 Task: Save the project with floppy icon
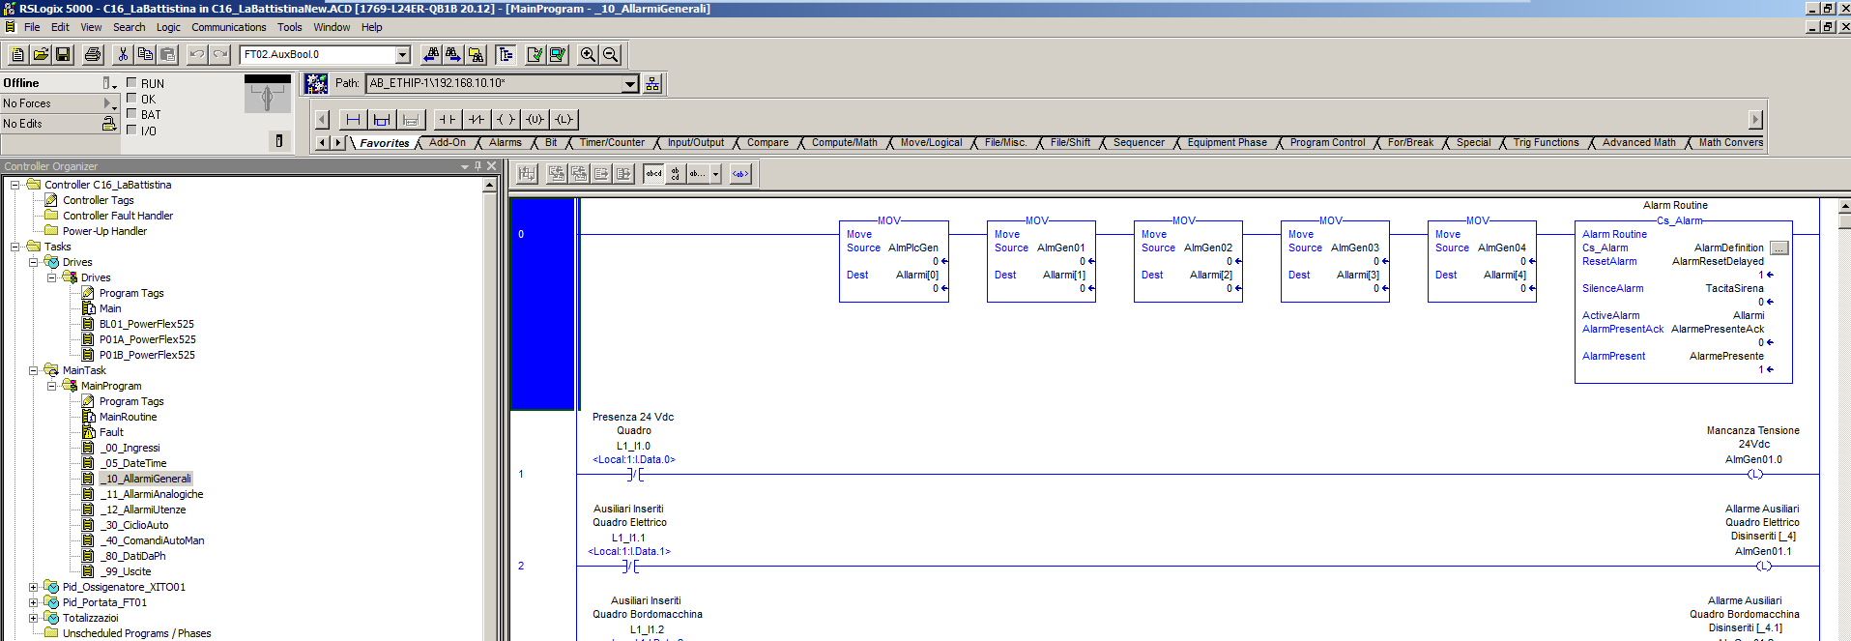[x=63, y=55]
